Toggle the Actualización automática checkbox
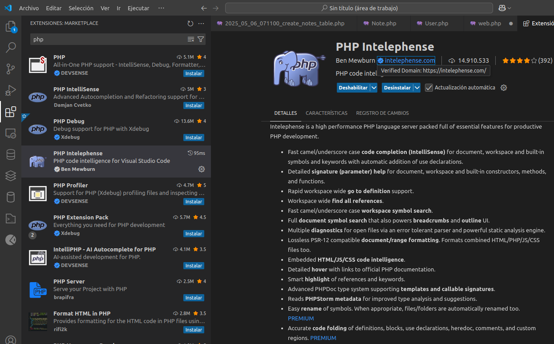This screenshot has height=344, width=554. click(429, 88)
